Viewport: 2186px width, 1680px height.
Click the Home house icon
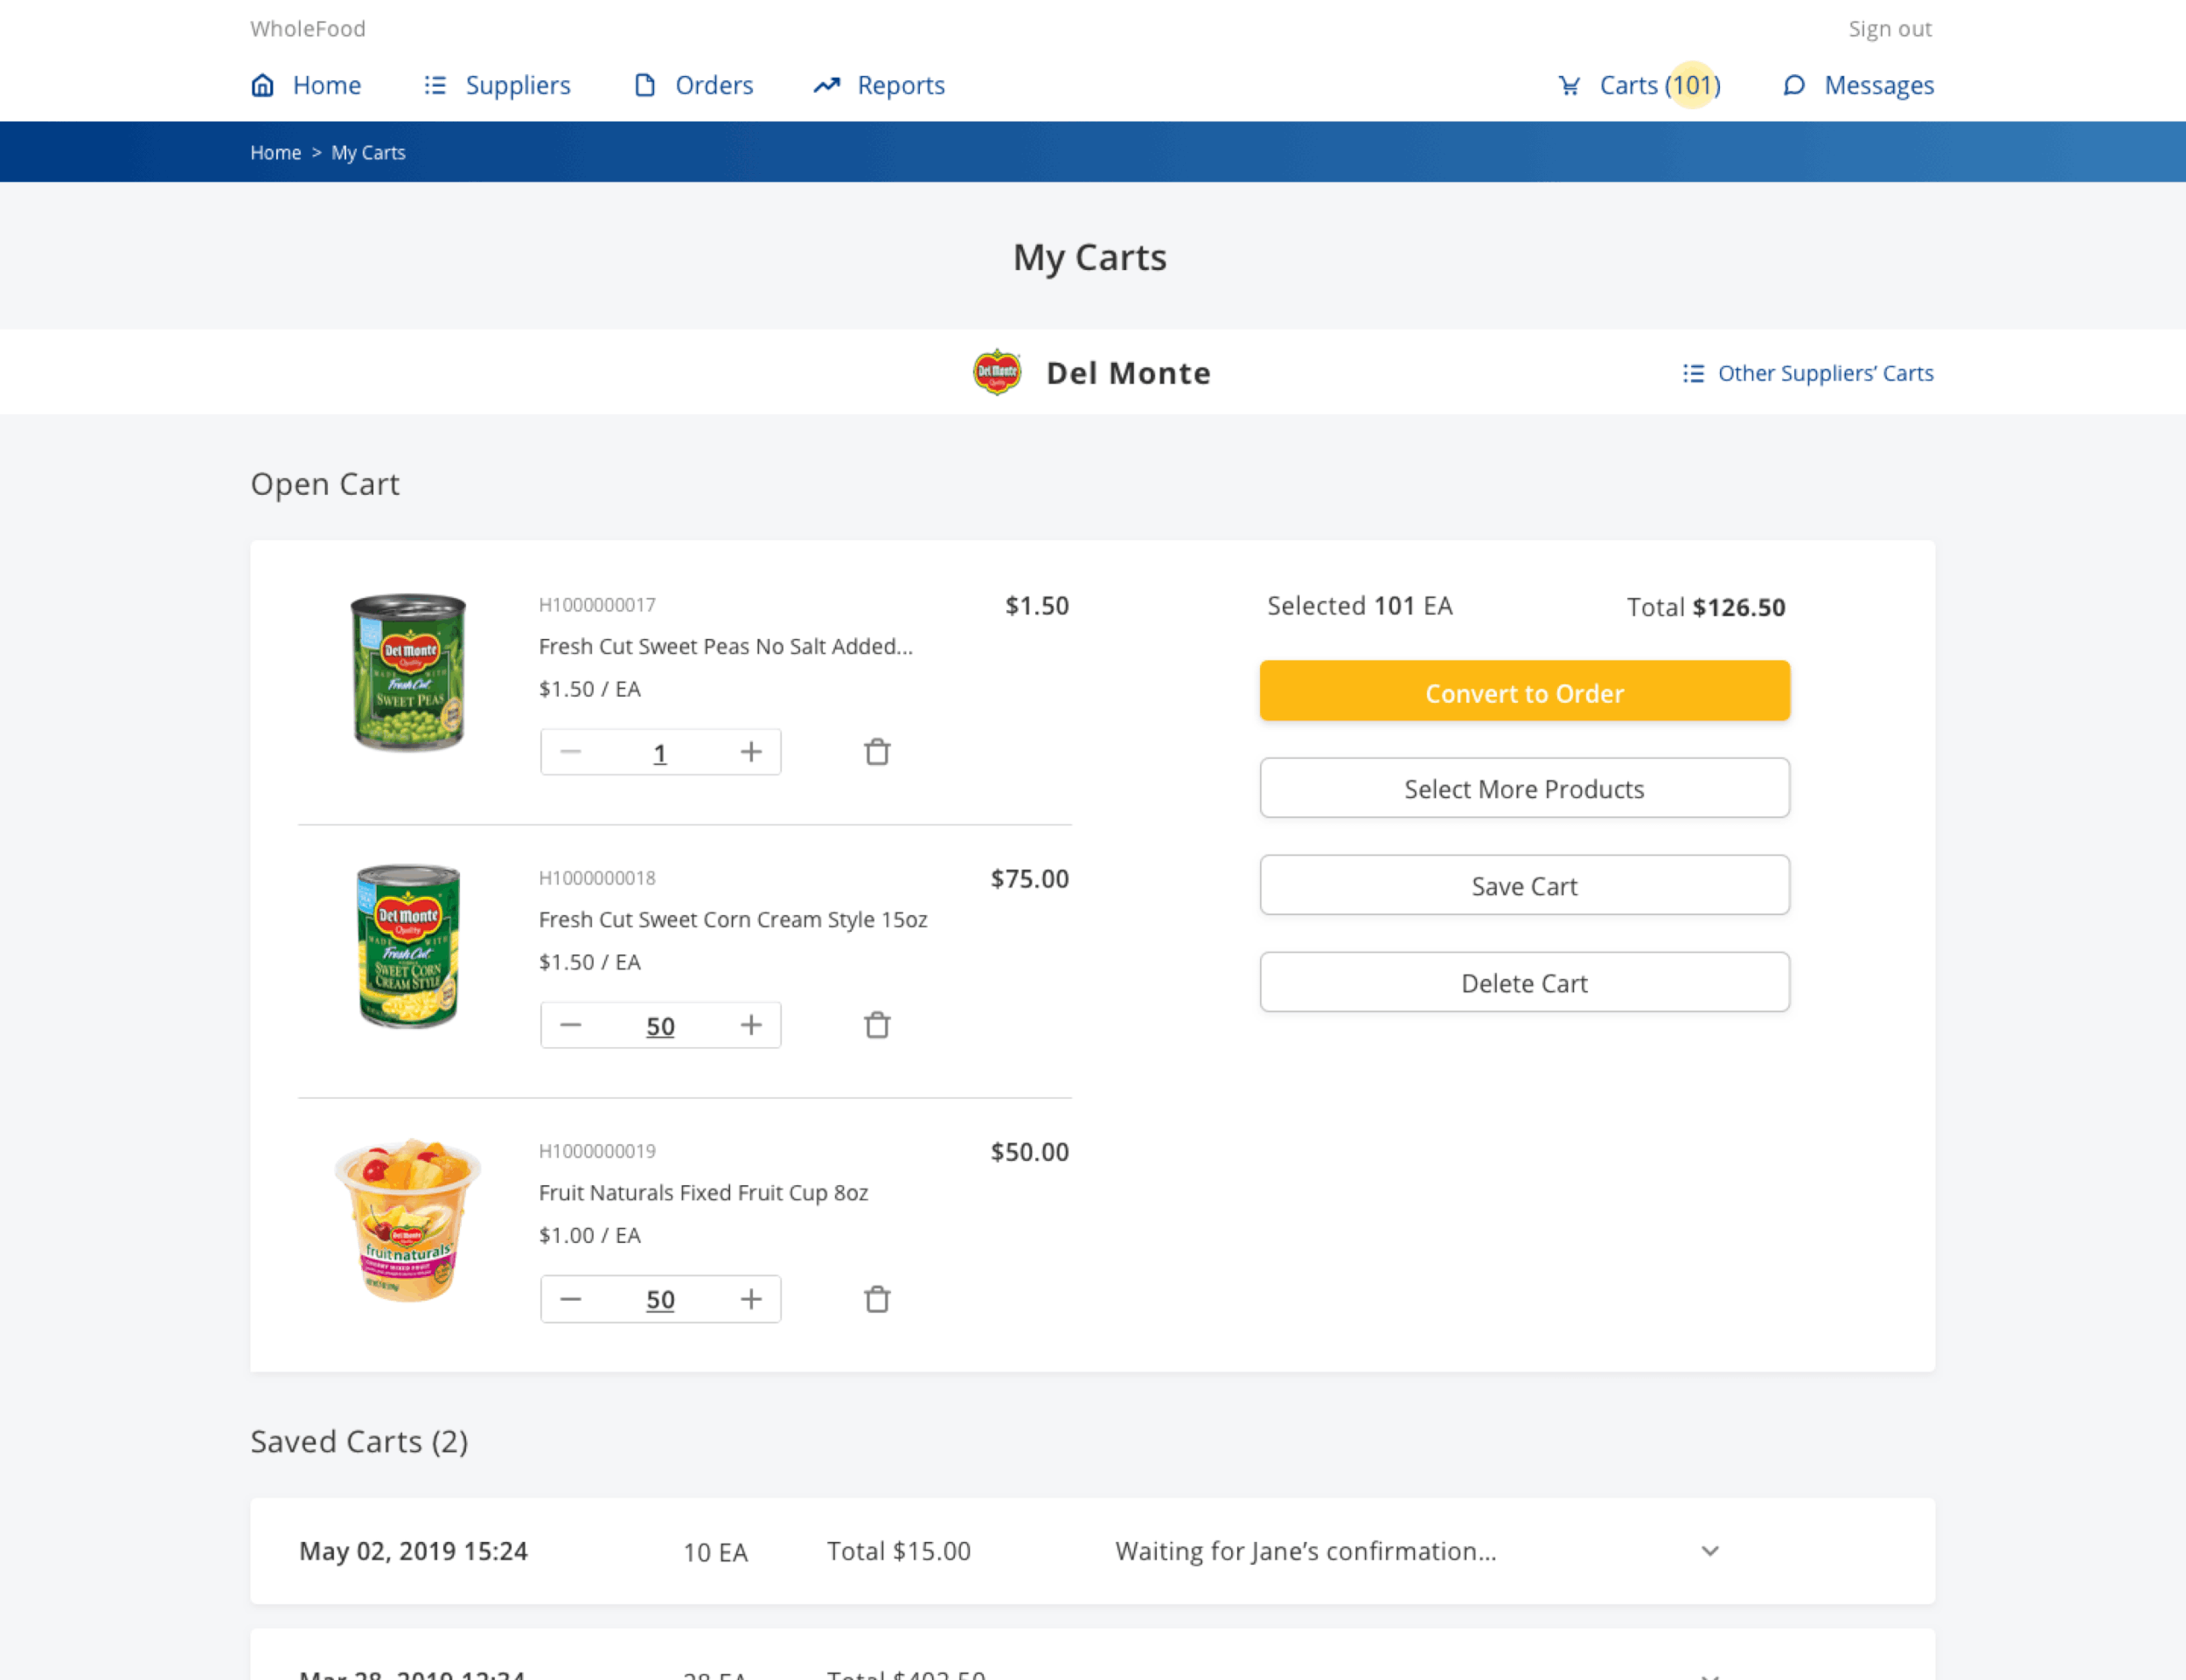tap(262, 86)
